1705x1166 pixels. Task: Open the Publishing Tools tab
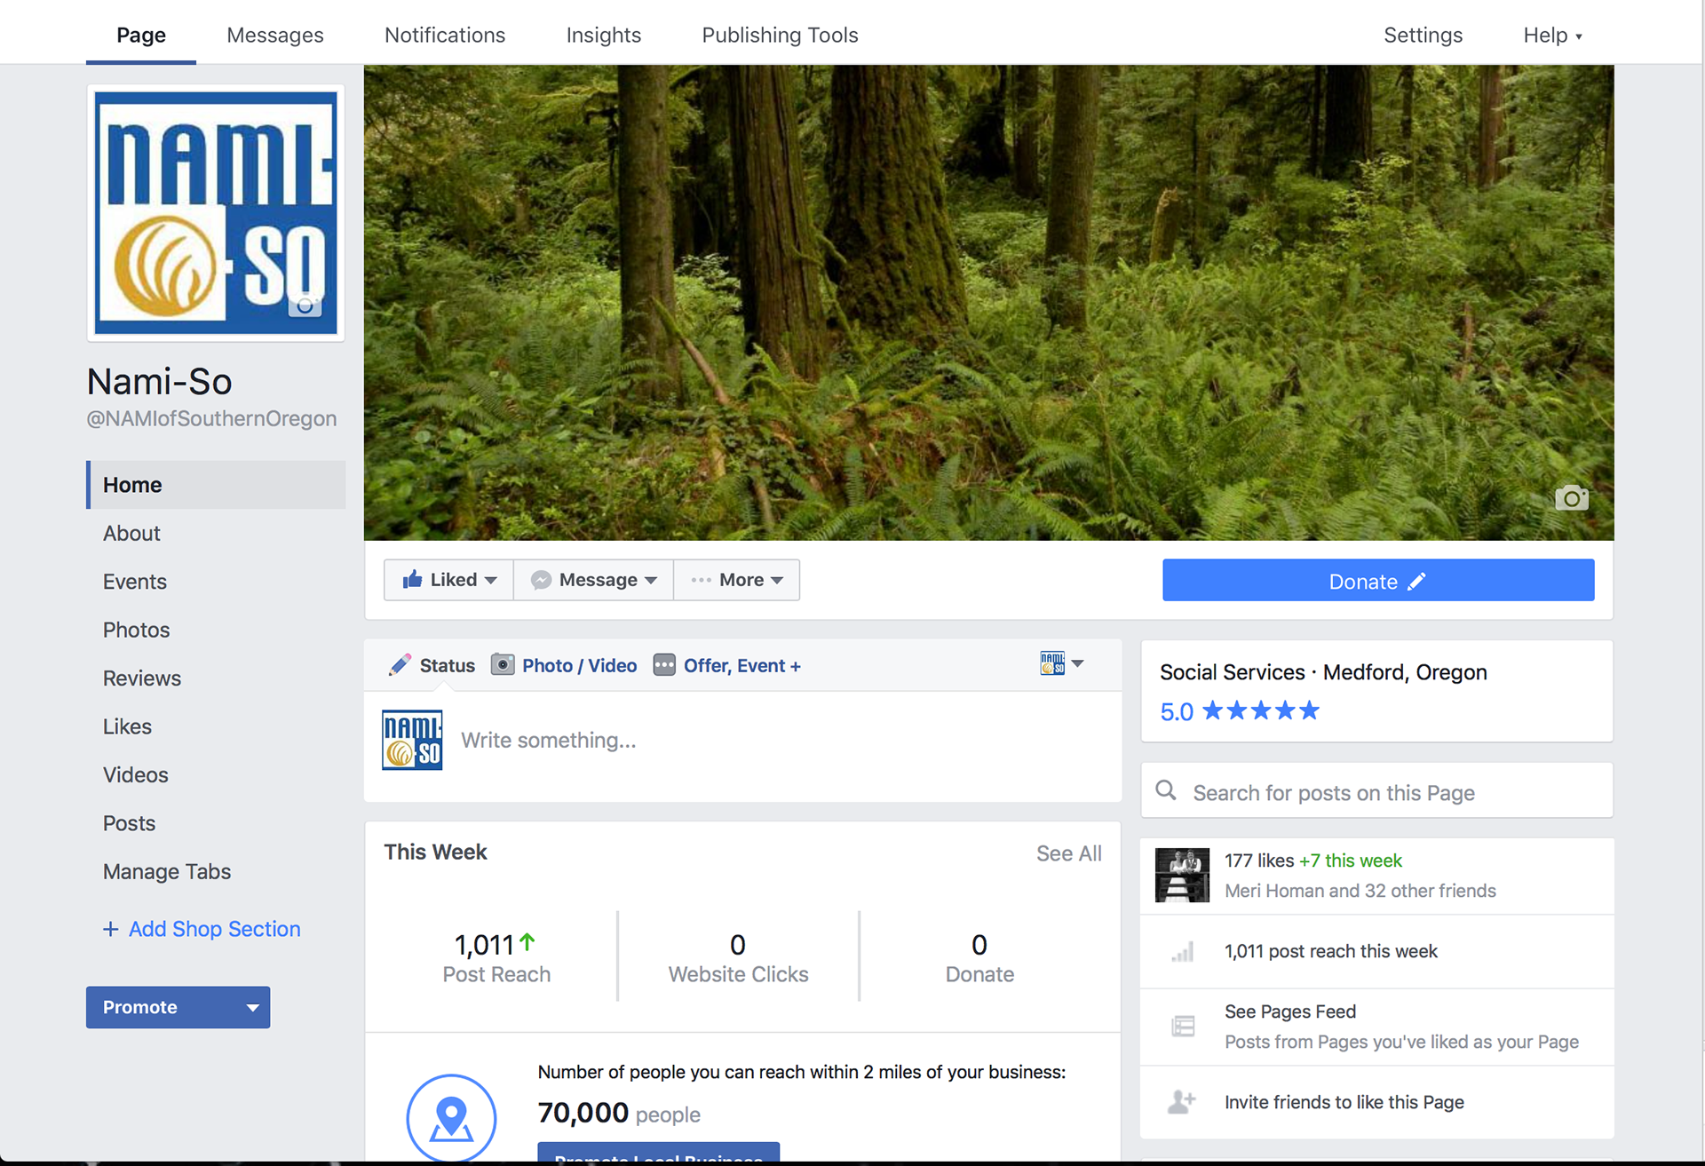point(779,35)
